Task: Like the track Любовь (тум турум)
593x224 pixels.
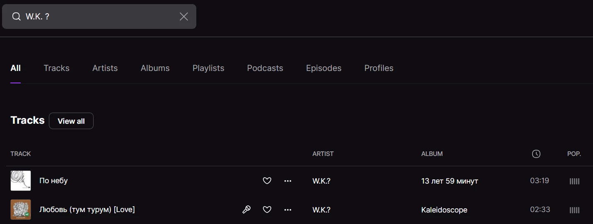Action: coord(267,210)
